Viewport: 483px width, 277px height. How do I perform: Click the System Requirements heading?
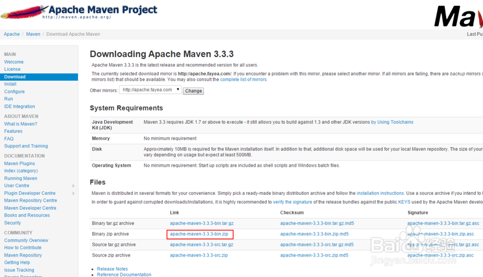(126, 108)
